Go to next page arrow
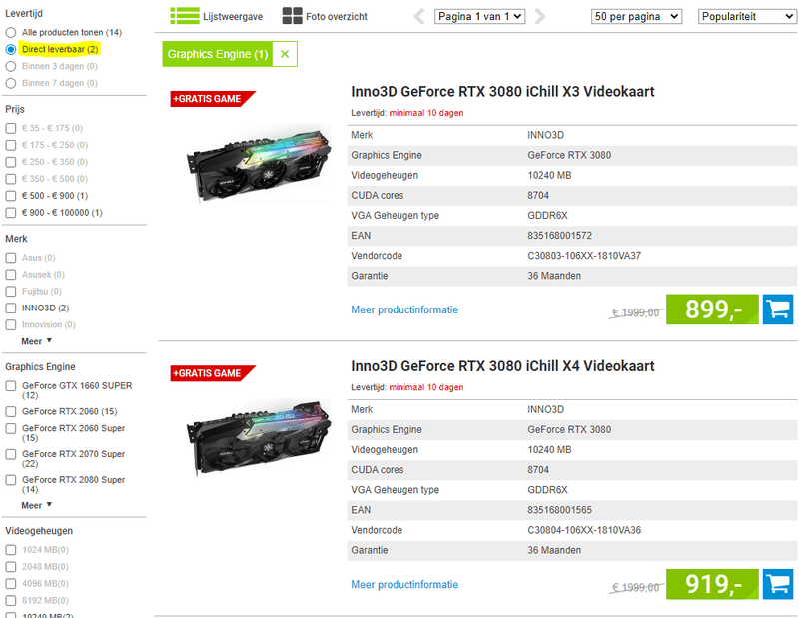The height and width of the screenshot is (618, 799). (540, 16)
